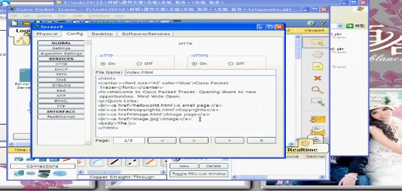Open the Viewport tab in Packet Tracer
This screenshot has height=191, width=402.
tap(314, 30)
